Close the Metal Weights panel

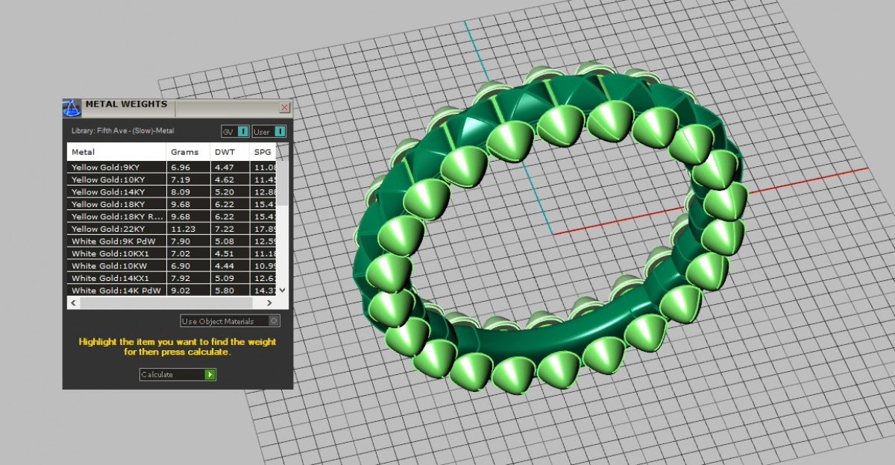pyautogui.click(x=284, y=107)
